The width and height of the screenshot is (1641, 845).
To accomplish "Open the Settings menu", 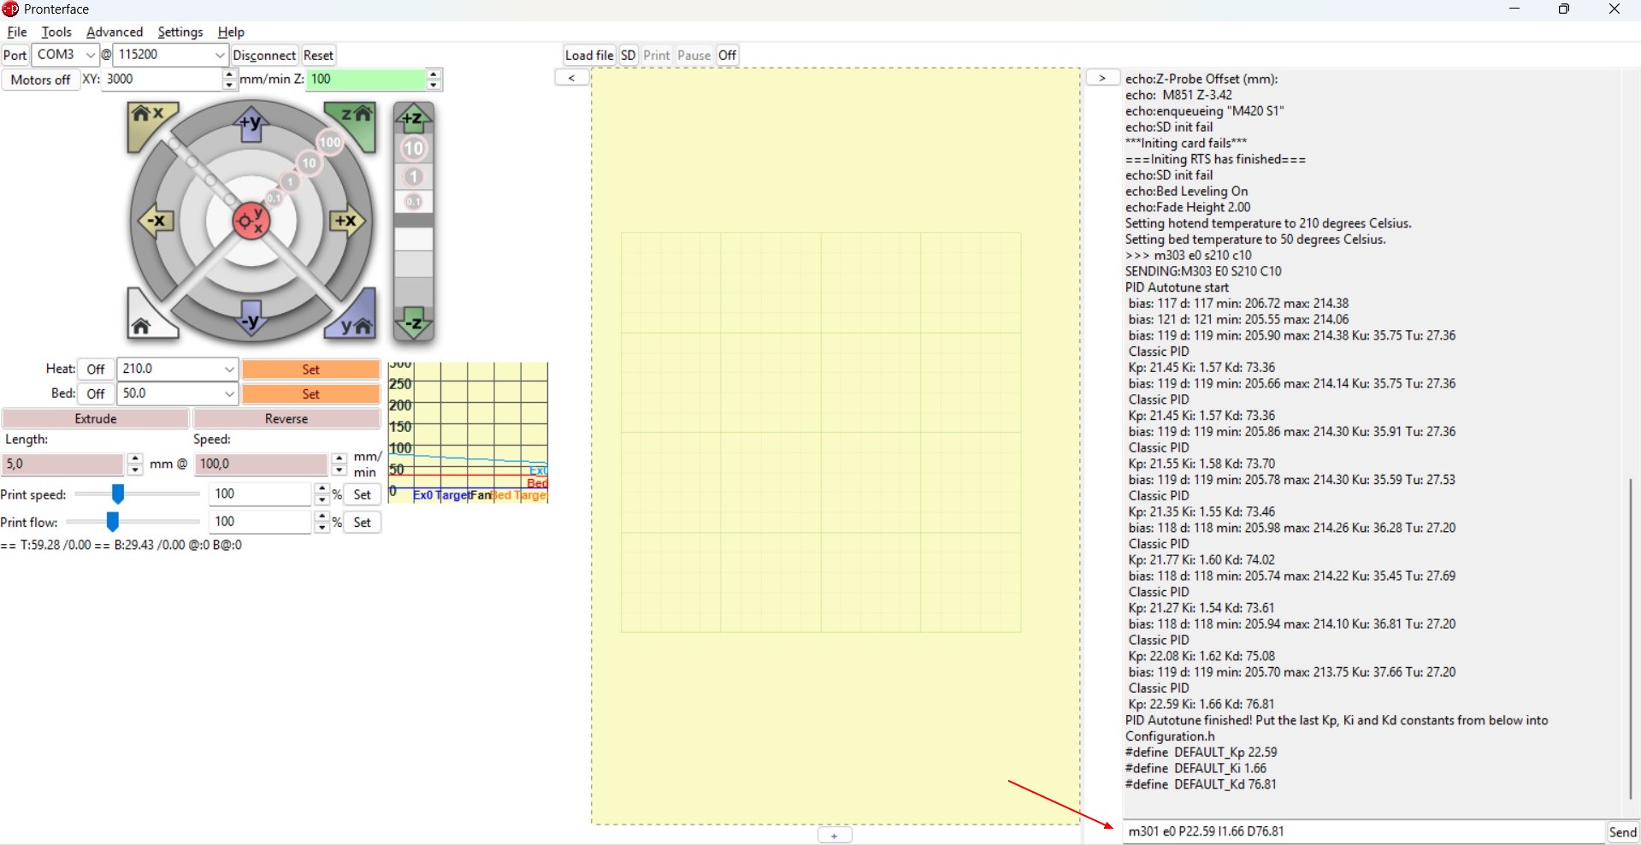I will click(x=180, y=32).
